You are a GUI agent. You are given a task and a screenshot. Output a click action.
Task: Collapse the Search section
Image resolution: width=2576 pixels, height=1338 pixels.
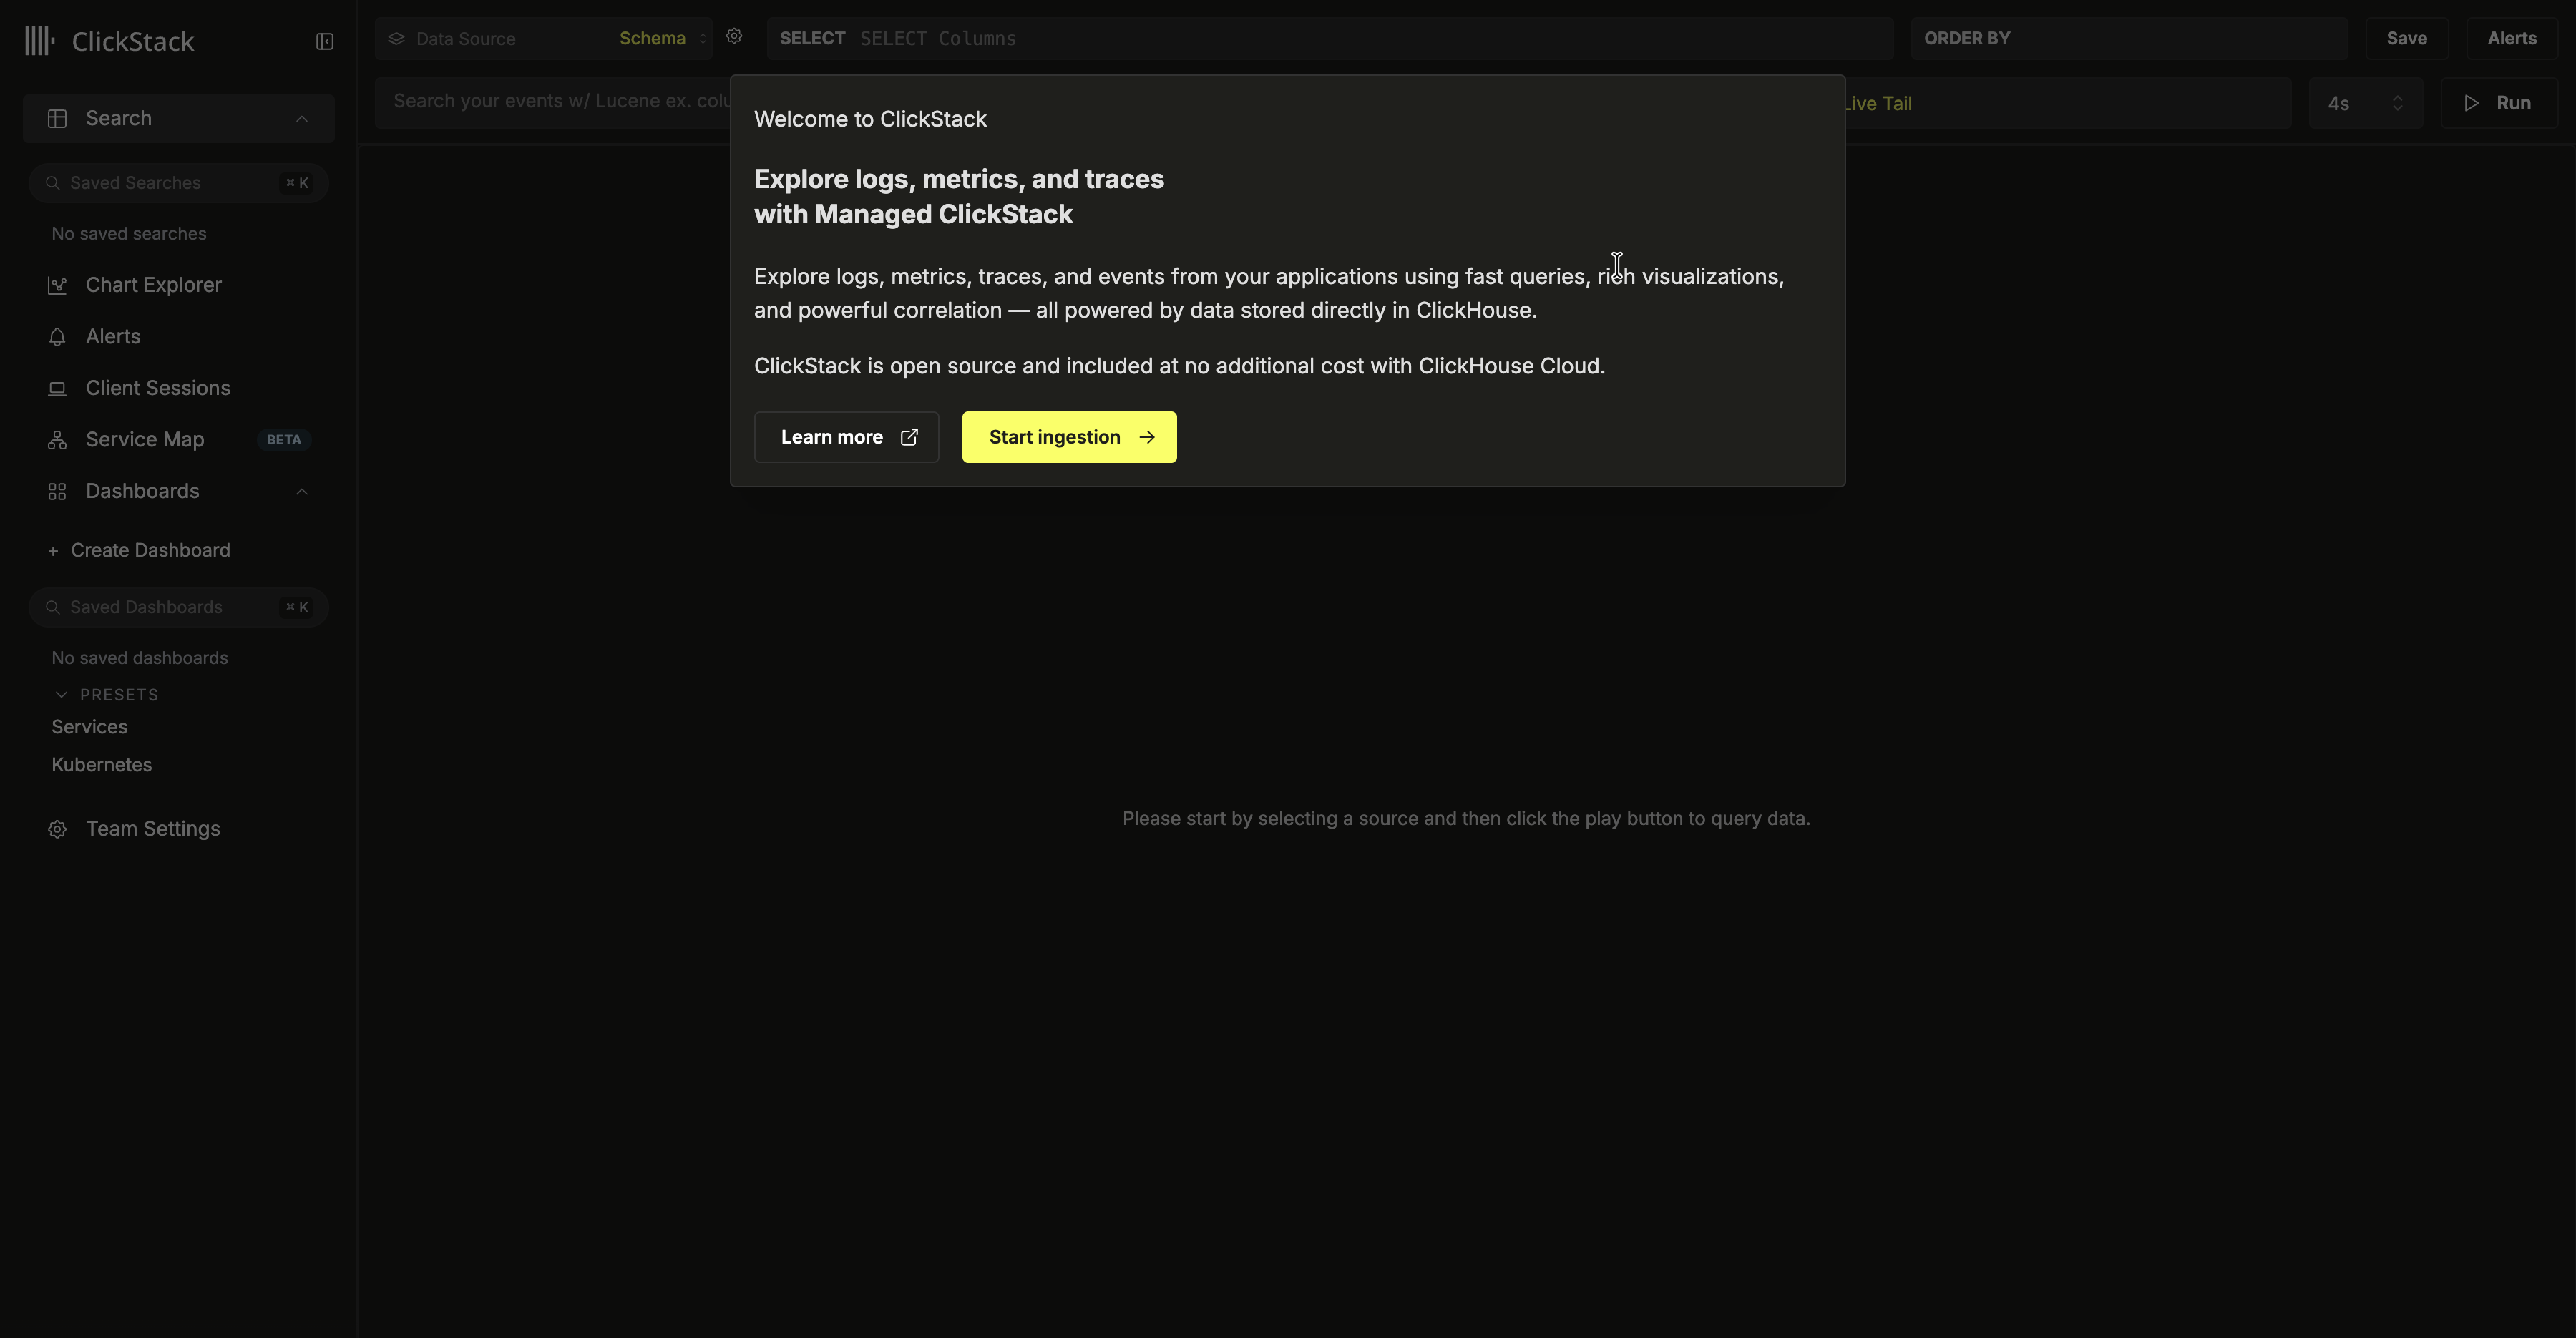coord(302,118)
